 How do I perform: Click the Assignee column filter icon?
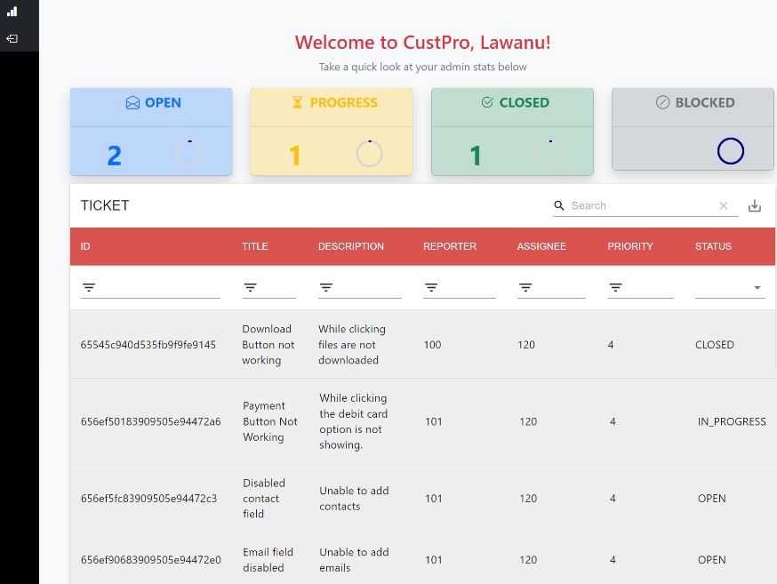(x=525, y=288)
